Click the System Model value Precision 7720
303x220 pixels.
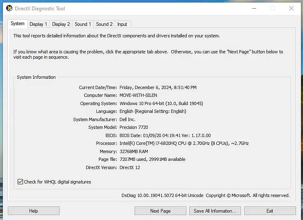pos(134,128)
